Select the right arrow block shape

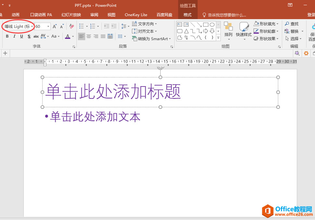[205, 31]
